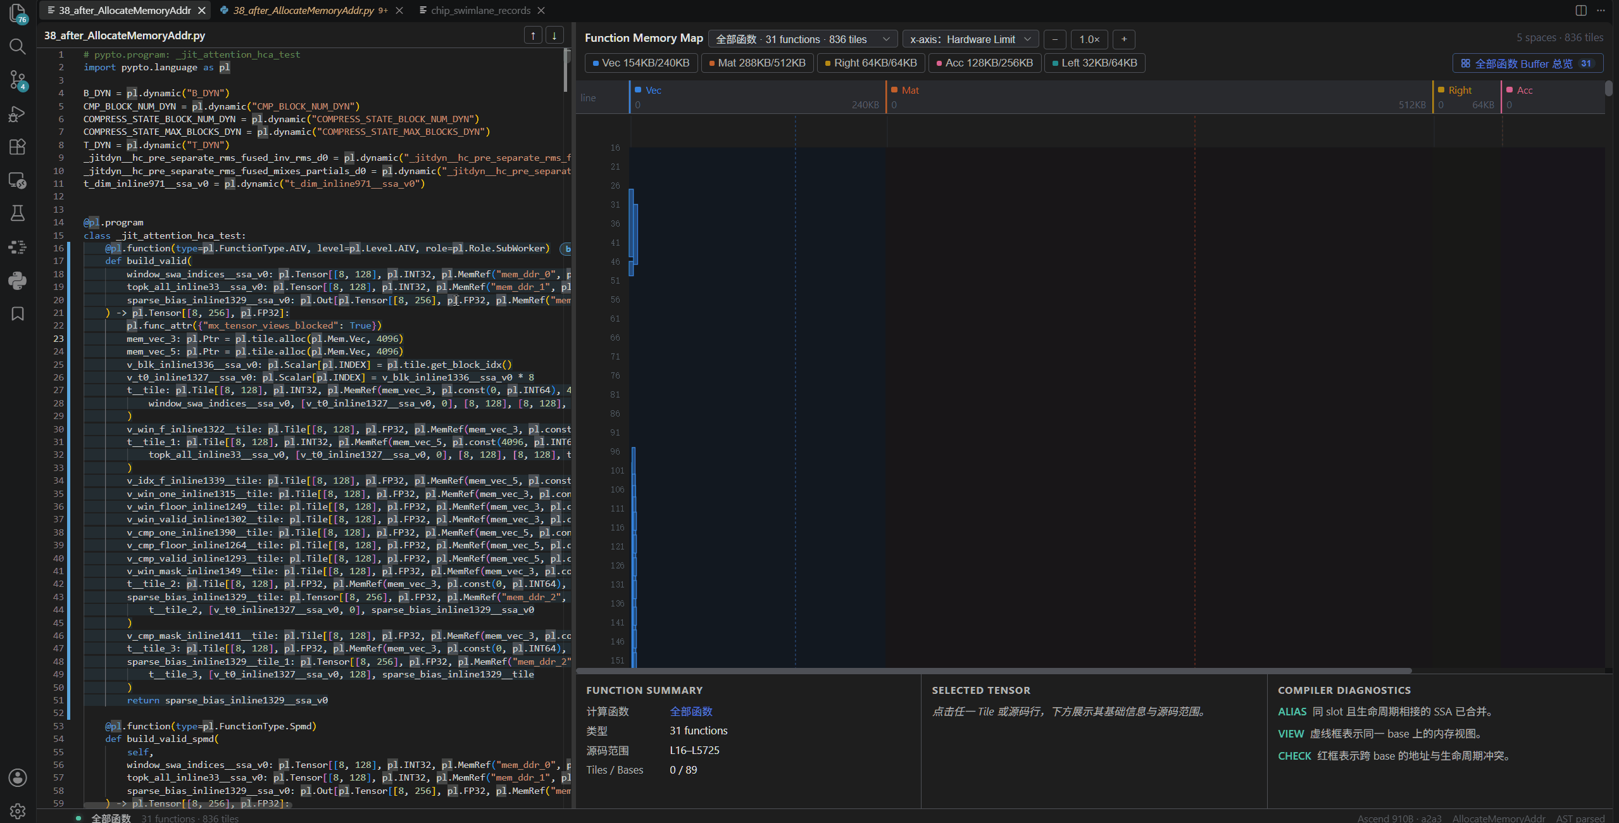
Task: Open the Remote Explorer icon
Action: pos(18,180)
